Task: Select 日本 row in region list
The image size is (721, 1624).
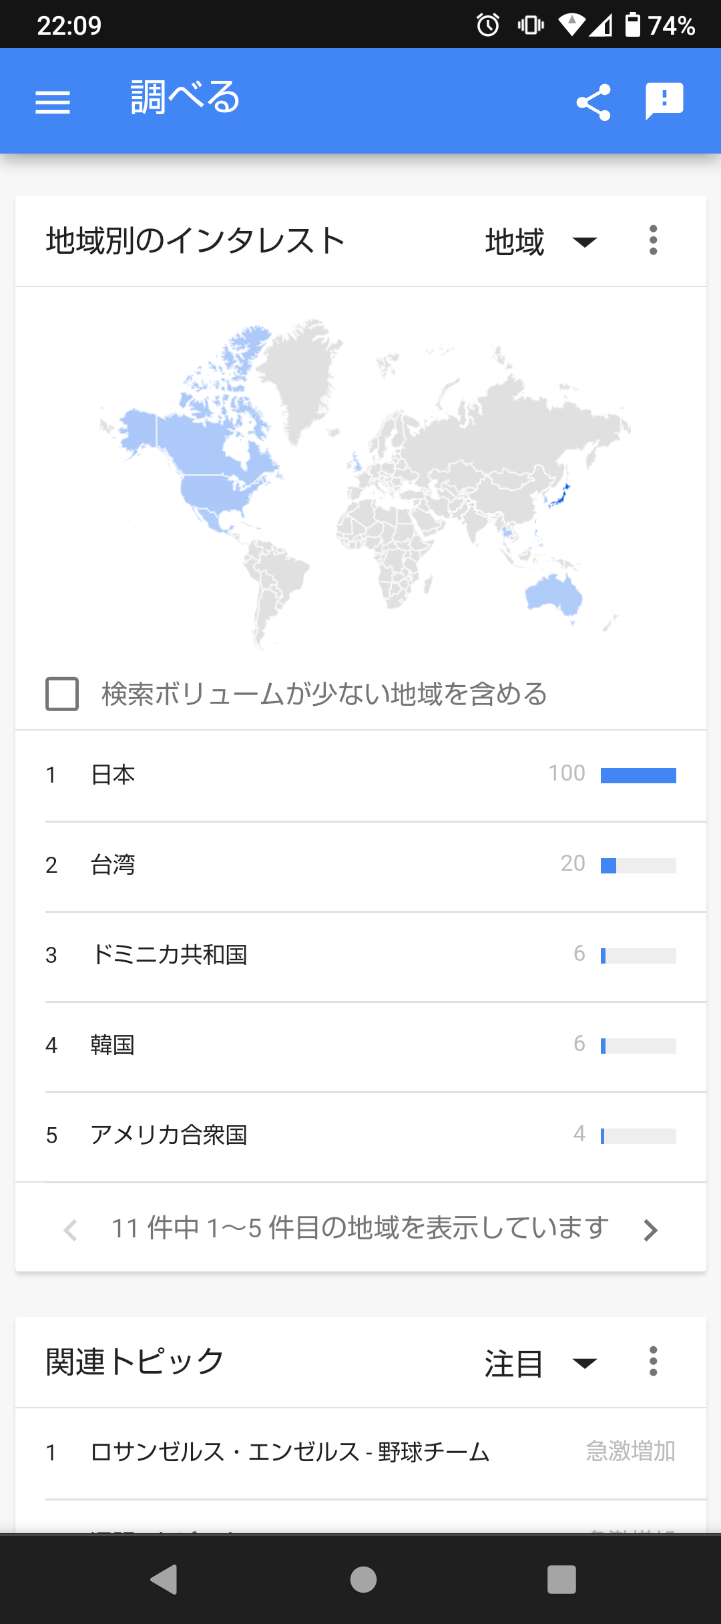Action: click(x=360, y=776)
